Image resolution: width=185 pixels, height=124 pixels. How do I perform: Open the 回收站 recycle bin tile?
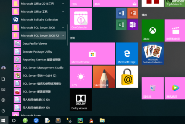(x=153, y=88)
